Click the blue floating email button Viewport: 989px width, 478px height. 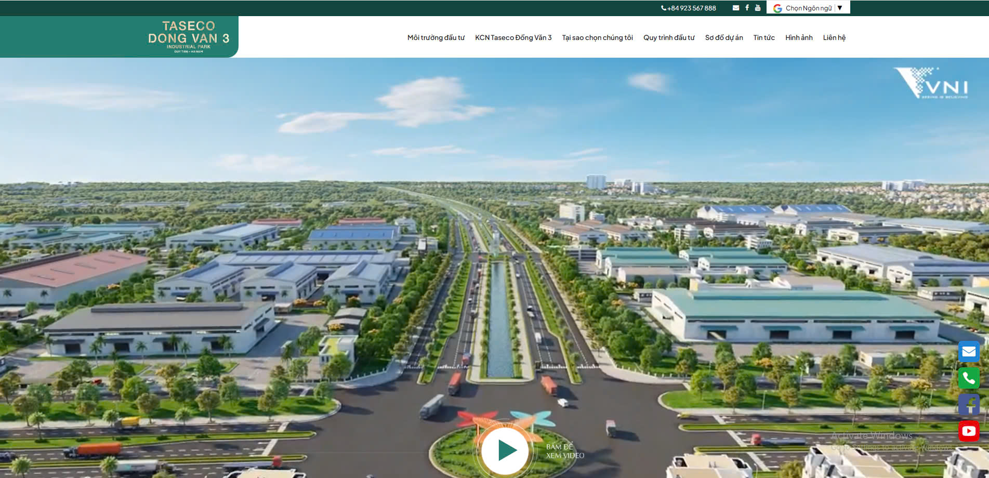(x=969, y=352)
